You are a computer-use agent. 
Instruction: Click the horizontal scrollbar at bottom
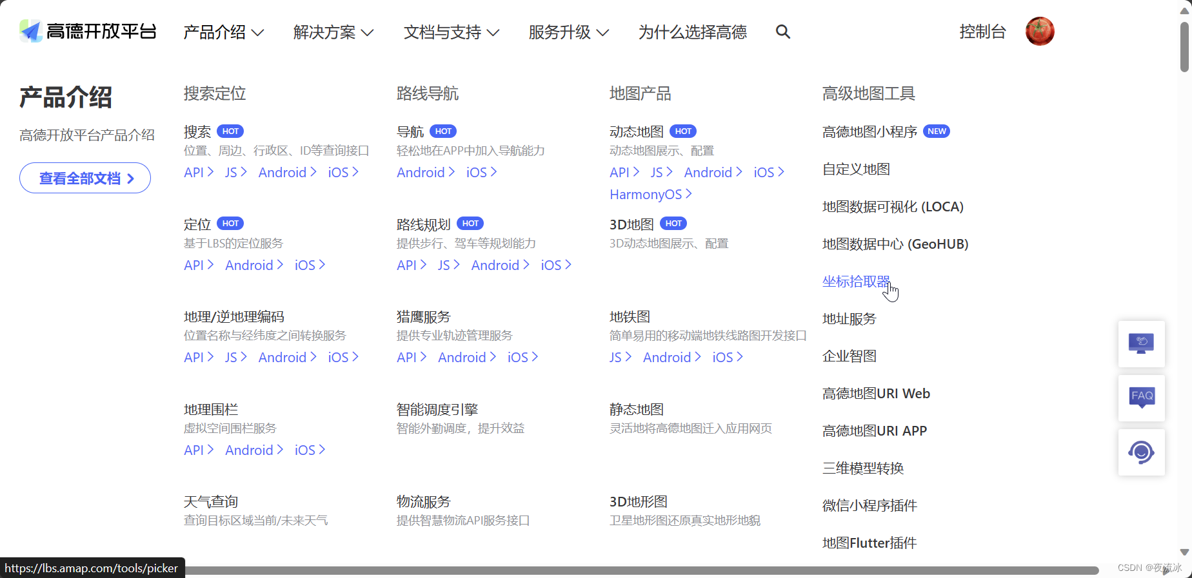point(642,570)
